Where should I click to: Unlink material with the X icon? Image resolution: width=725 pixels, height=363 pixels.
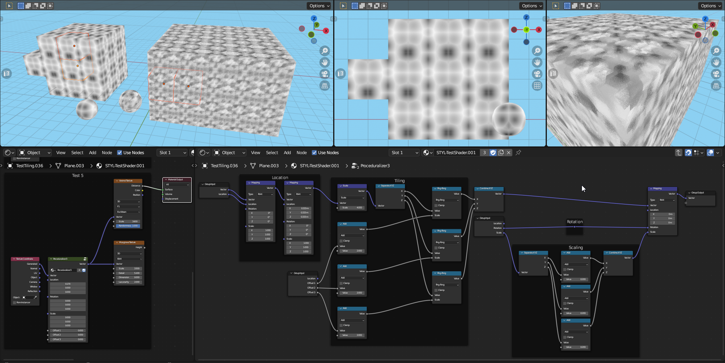point(509,153)
